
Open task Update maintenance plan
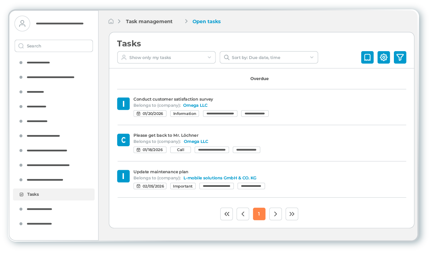point(161,172)
